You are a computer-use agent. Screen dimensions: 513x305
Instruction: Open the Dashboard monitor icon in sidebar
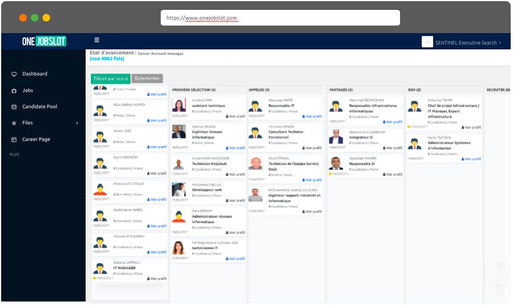[x=14, y=74]
